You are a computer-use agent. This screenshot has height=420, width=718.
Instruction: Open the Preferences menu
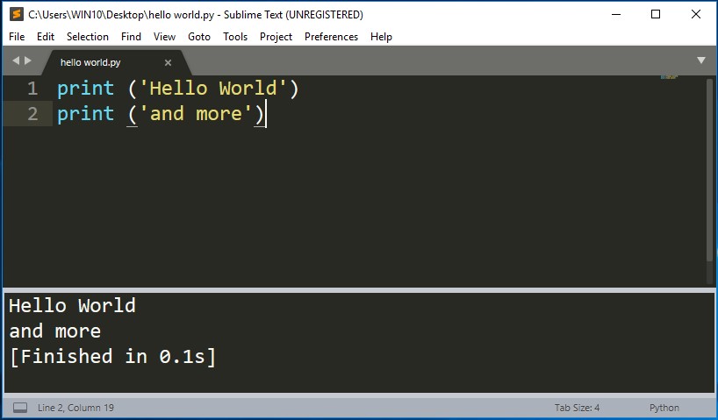pos(331,37)
